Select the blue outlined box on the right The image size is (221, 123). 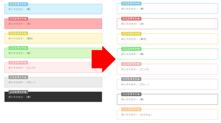pyautogui.click(x=167, y=8)
